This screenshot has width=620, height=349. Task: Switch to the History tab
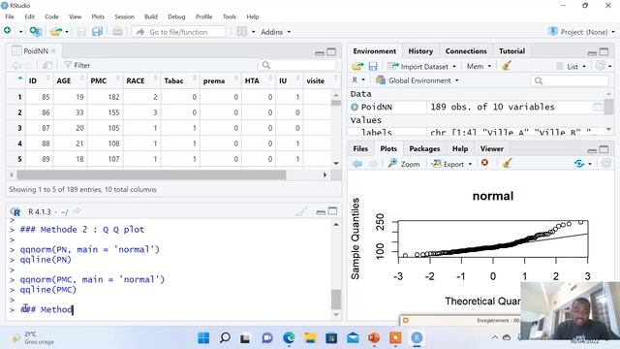pyautogui.click(x=420, y=51)
